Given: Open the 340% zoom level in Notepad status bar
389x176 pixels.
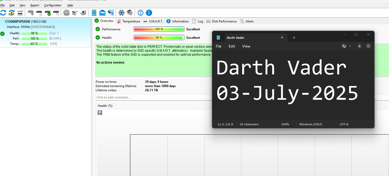Looking at the screenshot, I should [x=285, y=124].
